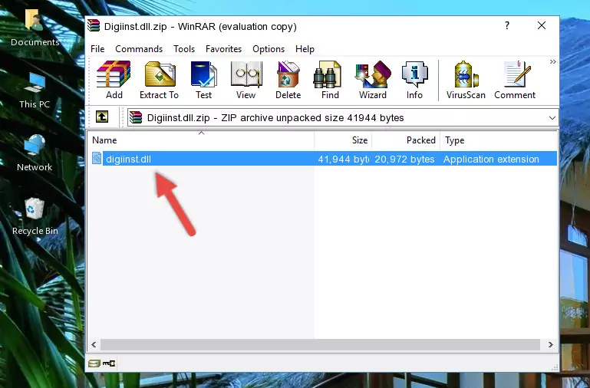The image size is (590, 388).
Task: Sort the list by the Name column
Action: 201,140
